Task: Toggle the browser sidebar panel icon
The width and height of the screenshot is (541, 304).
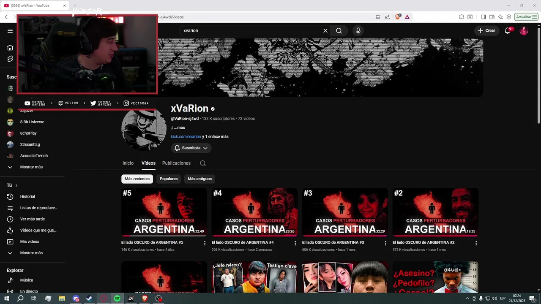Action: click(x=483, y=17)
